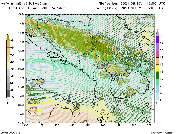Select the '41.5N' latitude label

(x=21, y=87)
